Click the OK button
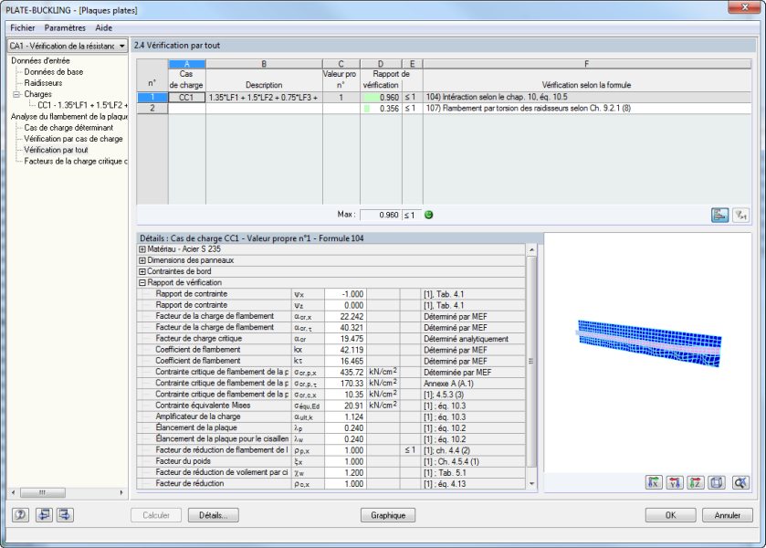766x548 pixels. (671, 515)
